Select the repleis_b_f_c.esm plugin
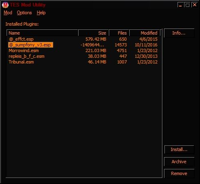The width and height of the screenshot is (200, 184). coord(27,56)
